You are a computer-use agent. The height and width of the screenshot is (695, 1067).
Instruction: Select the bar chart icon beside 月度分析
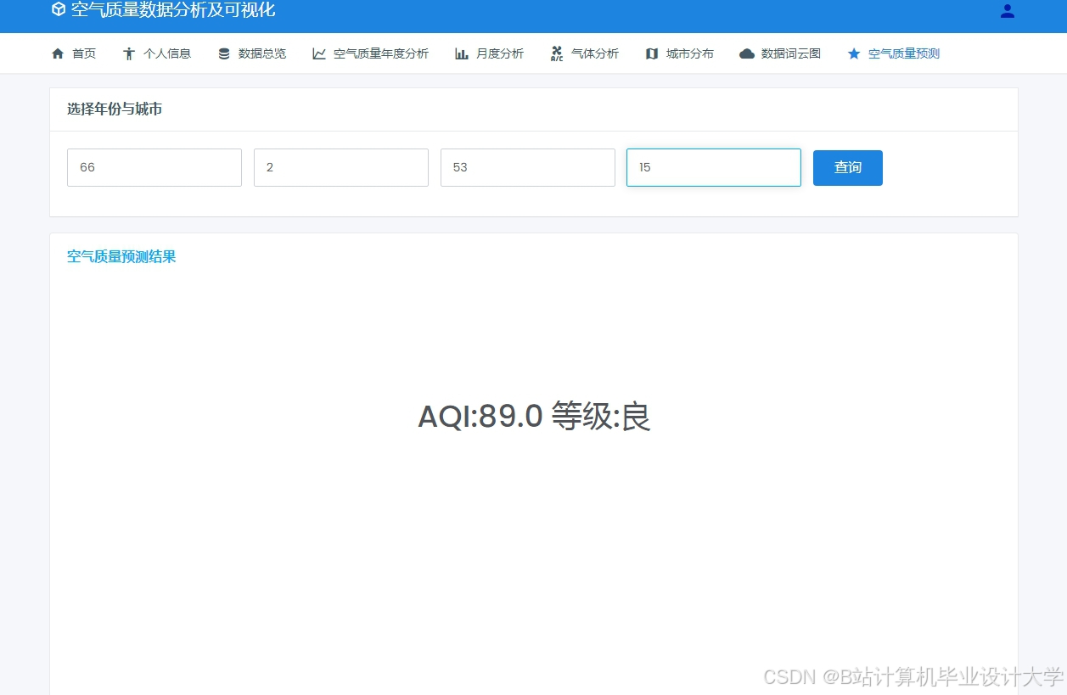(461, 53)
